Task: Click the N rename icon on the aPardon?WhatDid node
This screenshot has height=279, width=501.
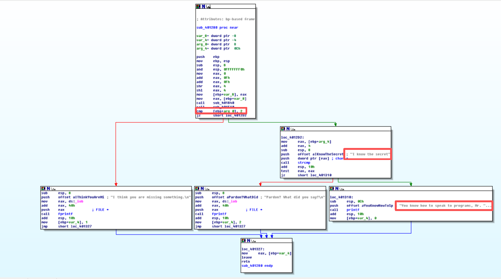Action: 202,189
